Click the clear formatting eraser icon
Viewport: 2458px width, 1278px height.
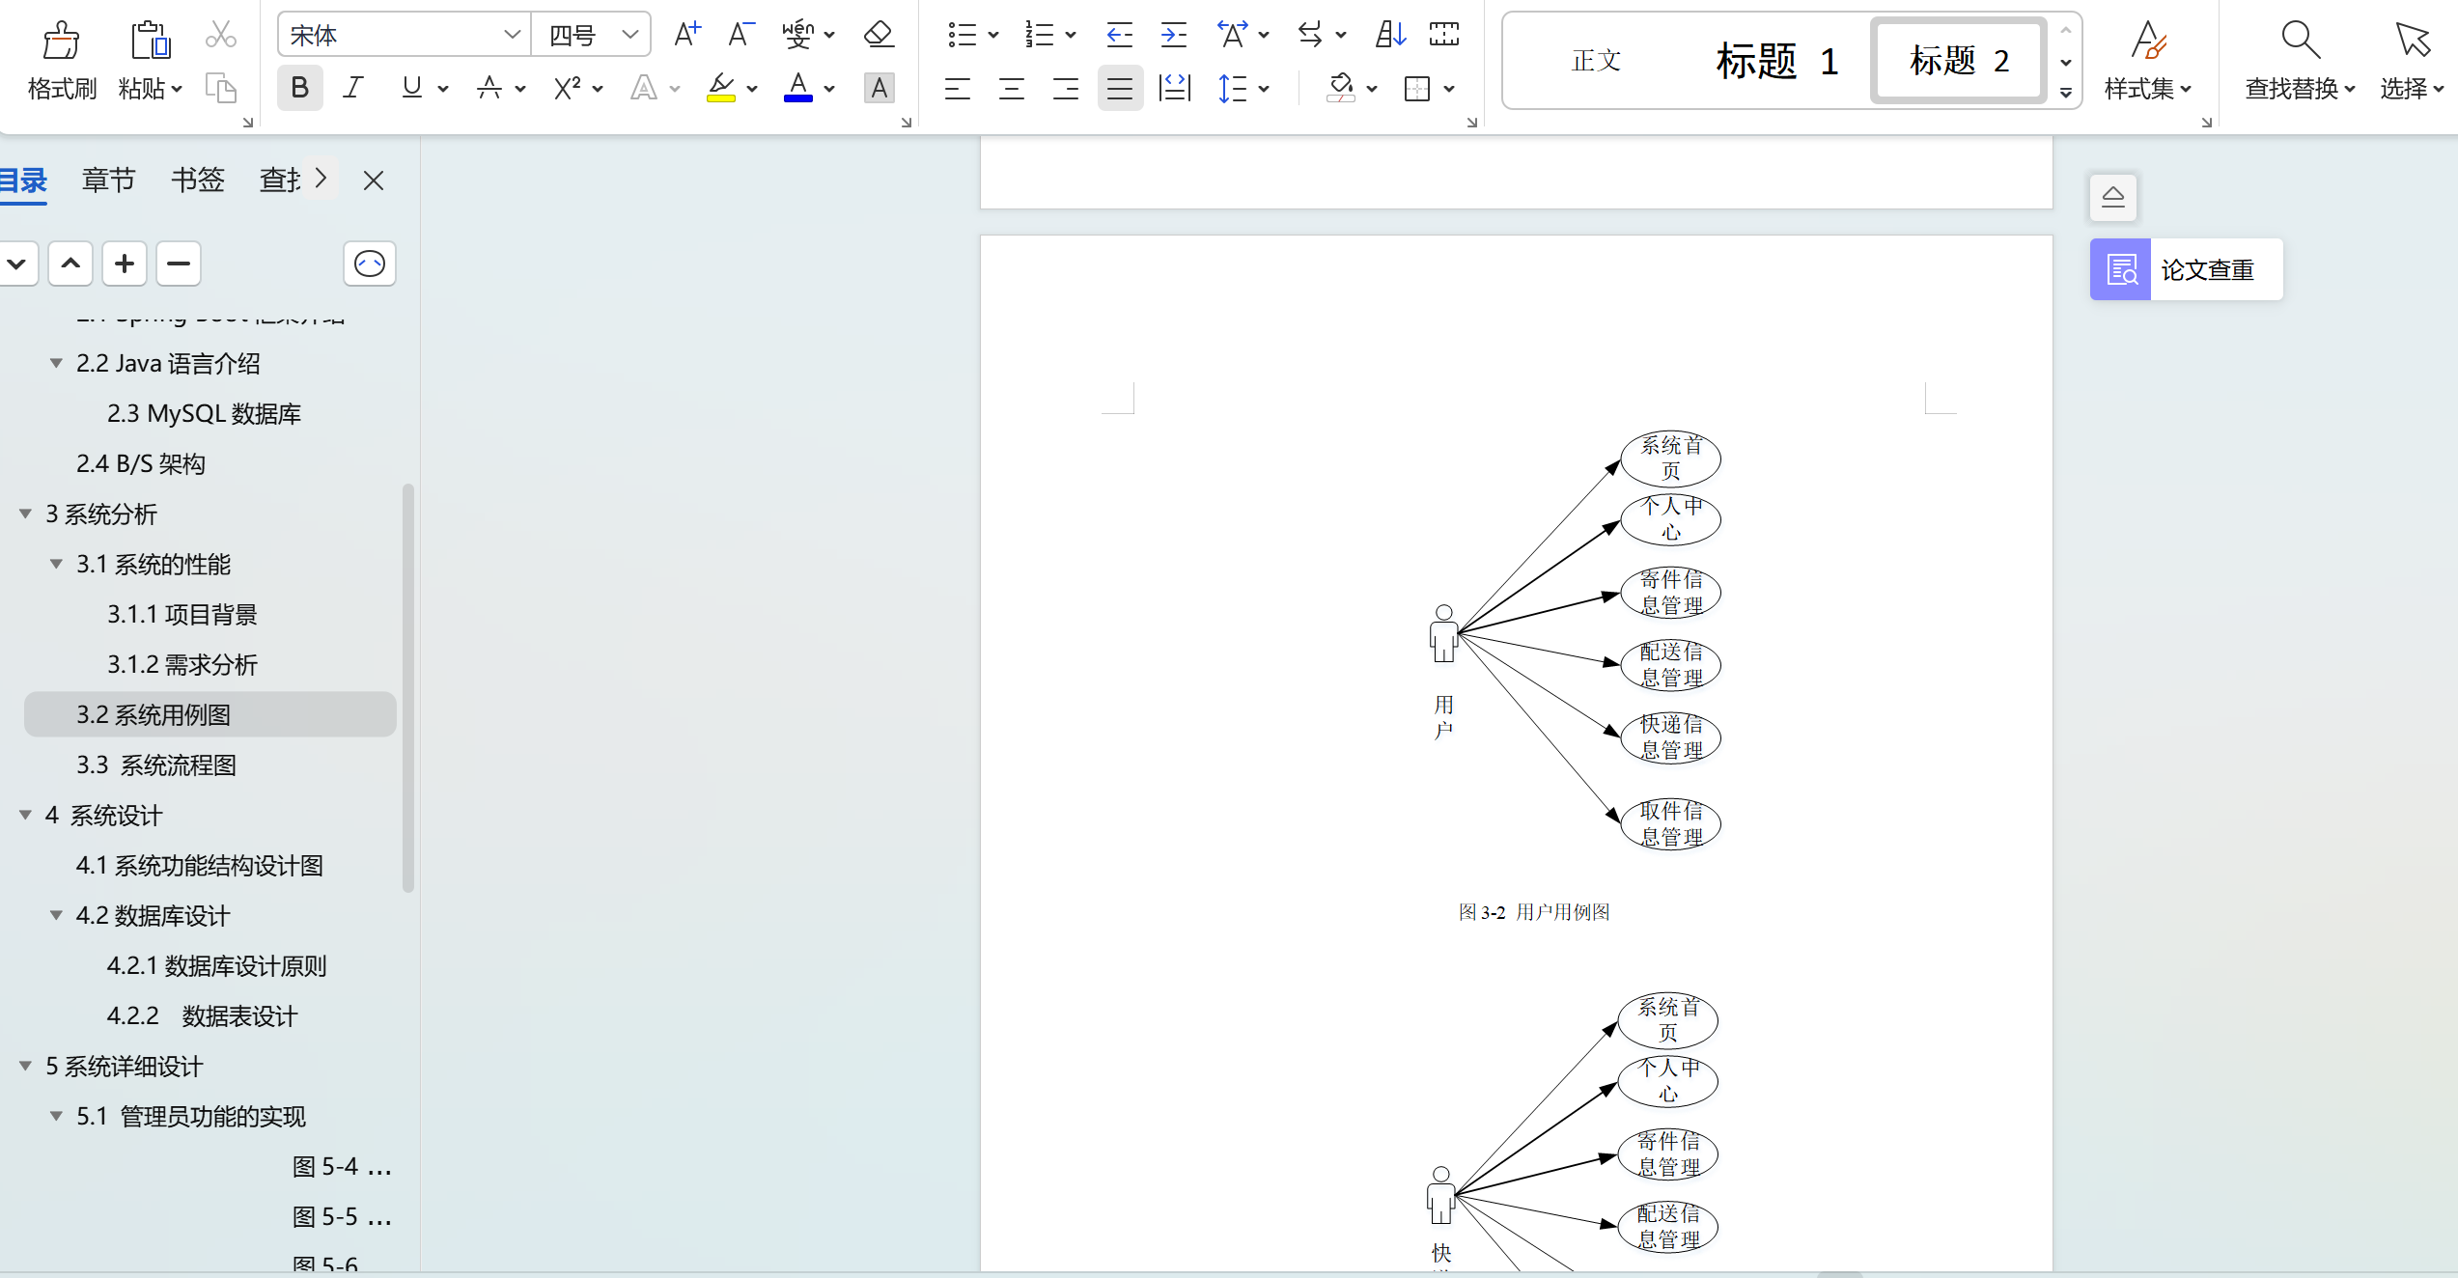click(879, 35)
